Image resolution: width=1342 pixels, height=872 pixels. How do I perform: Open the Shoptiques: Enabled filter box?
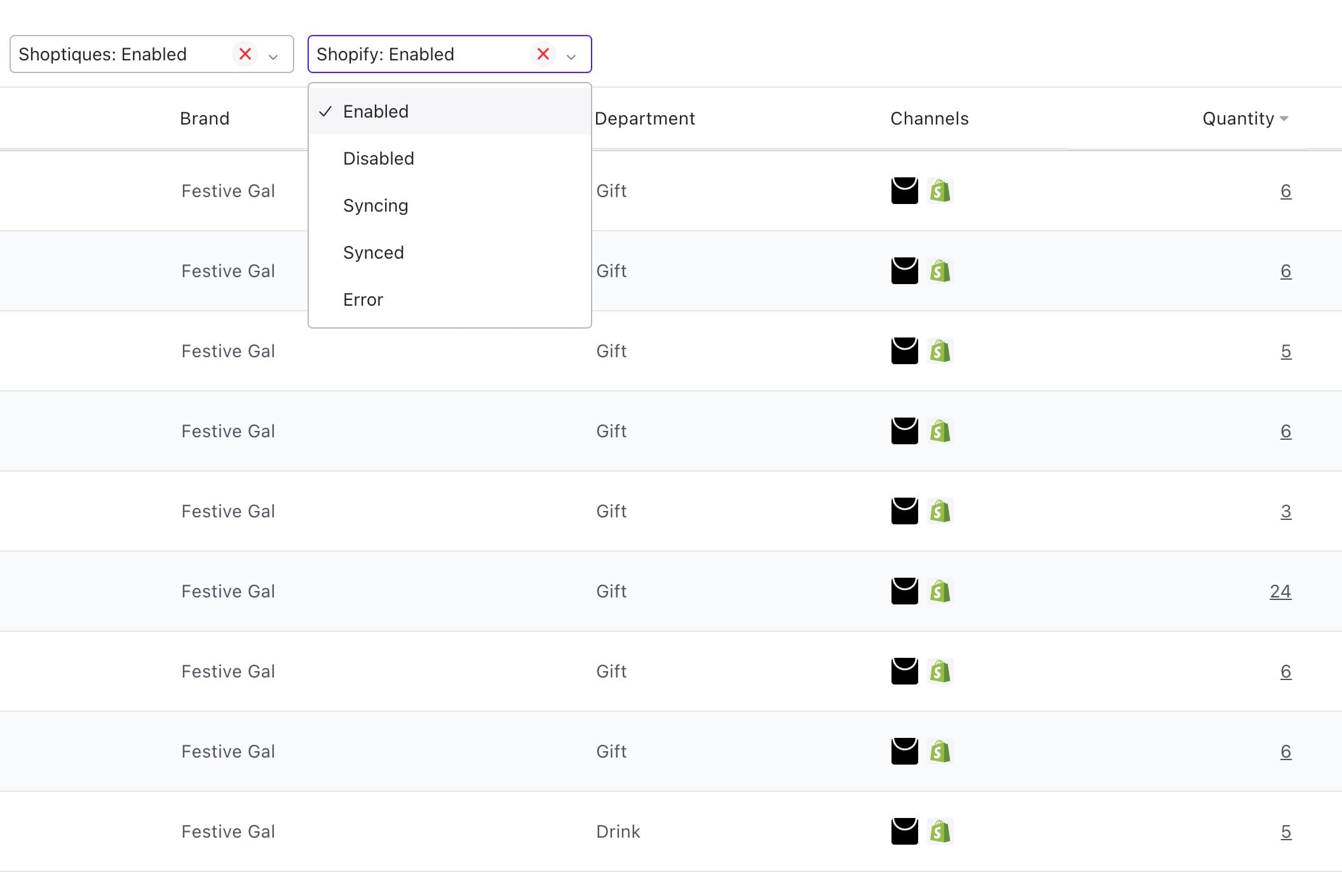click(152, 54)
